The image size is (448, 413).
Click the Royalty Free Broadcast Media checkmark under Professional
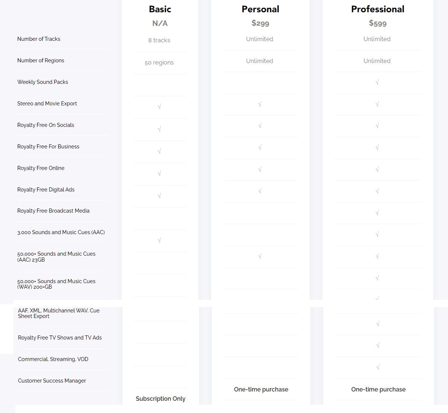click(x=377, y=213)
